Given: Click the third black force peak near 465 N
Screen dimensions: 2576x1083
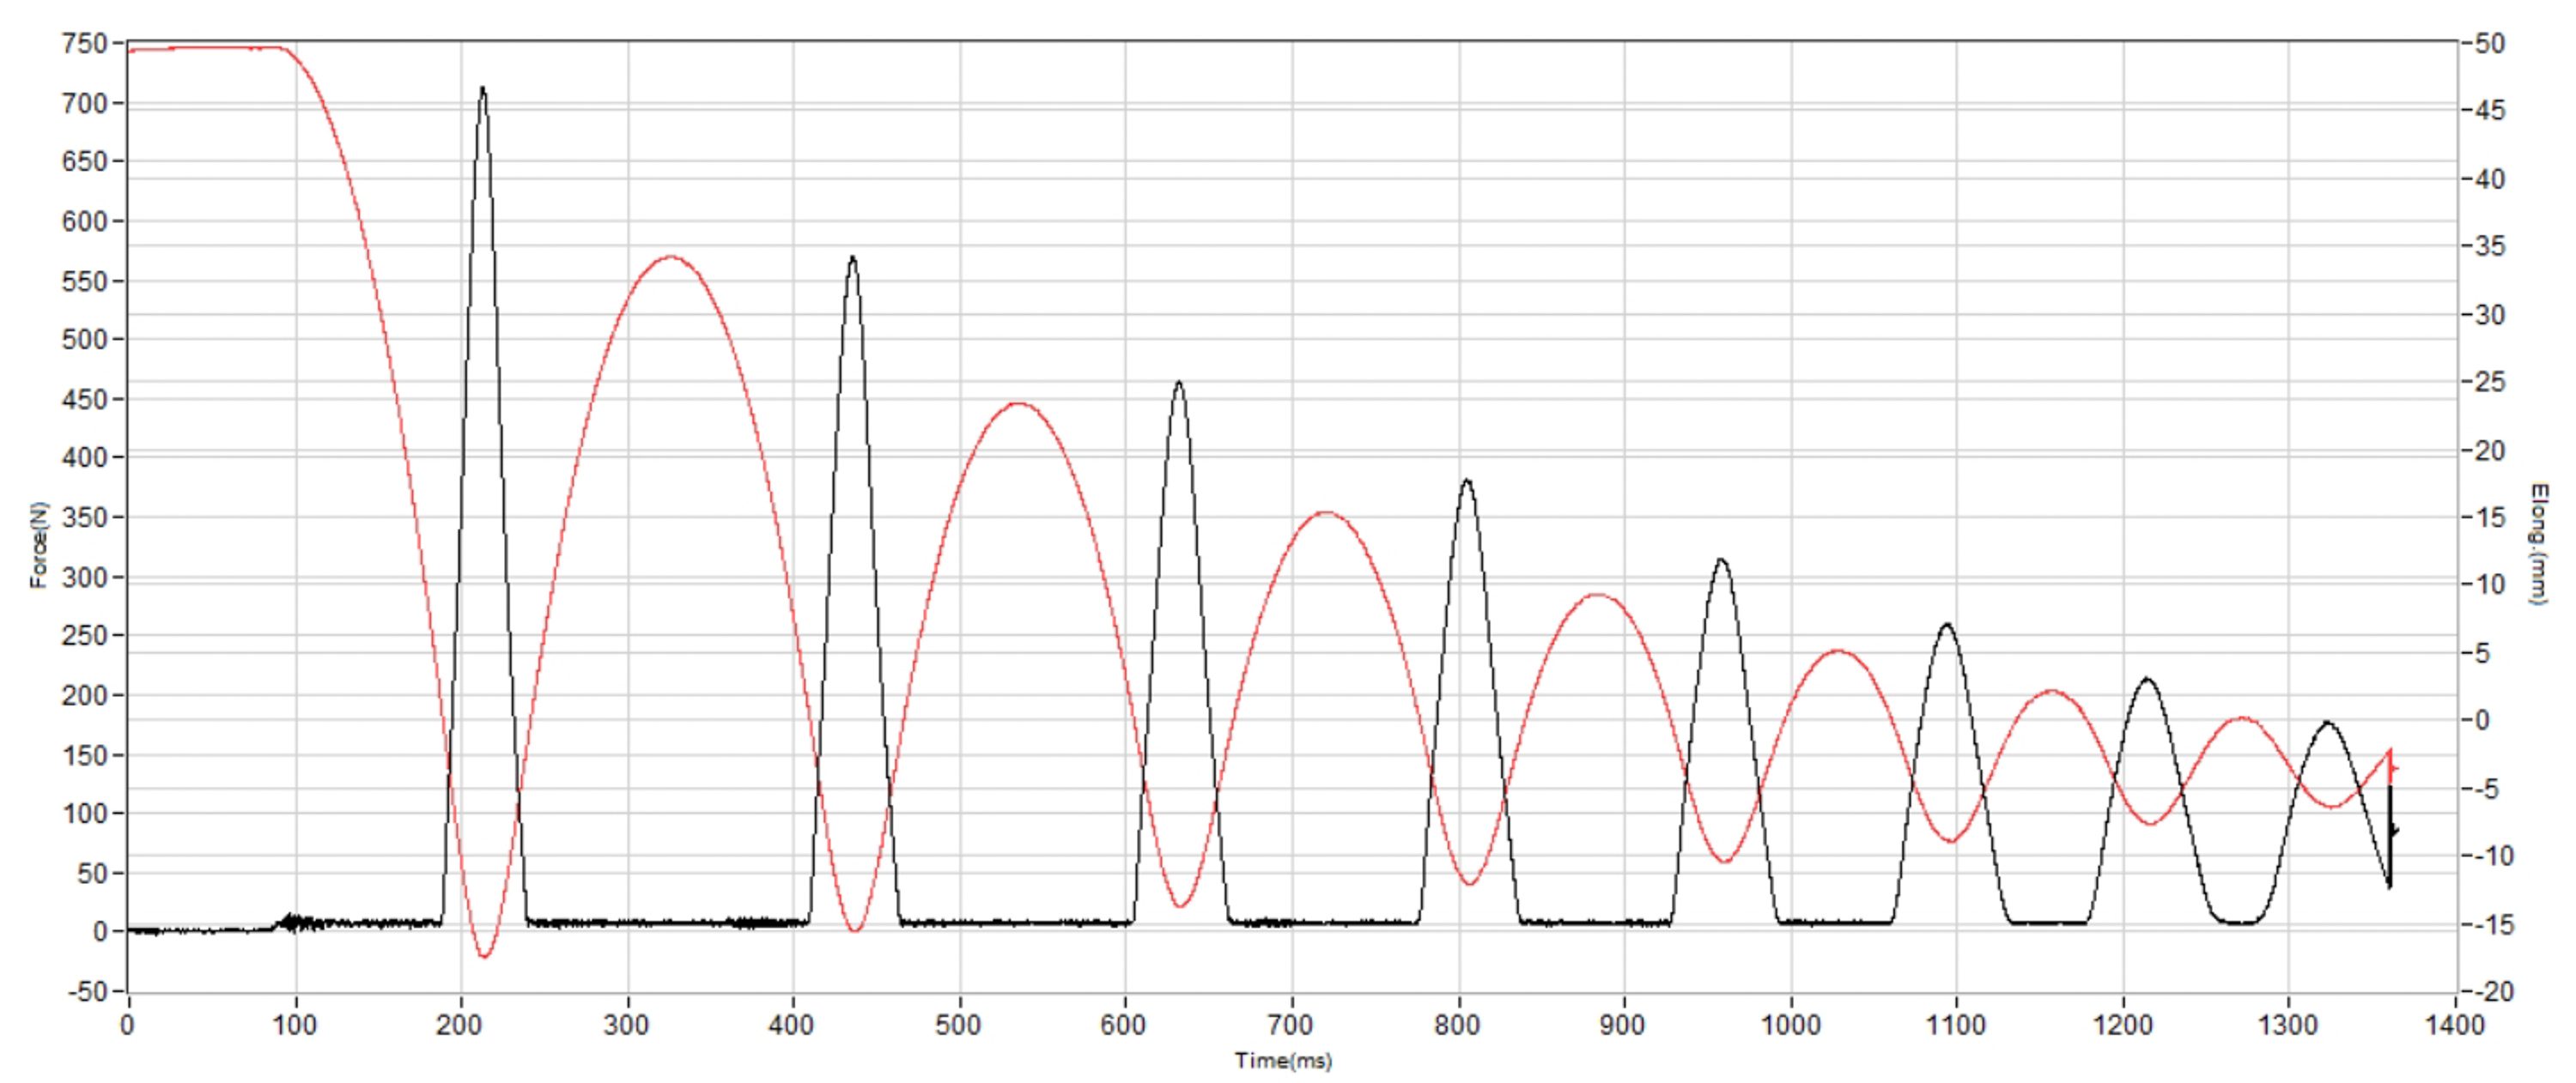Looking at the screenshot, I should (x=1179, y=384).
